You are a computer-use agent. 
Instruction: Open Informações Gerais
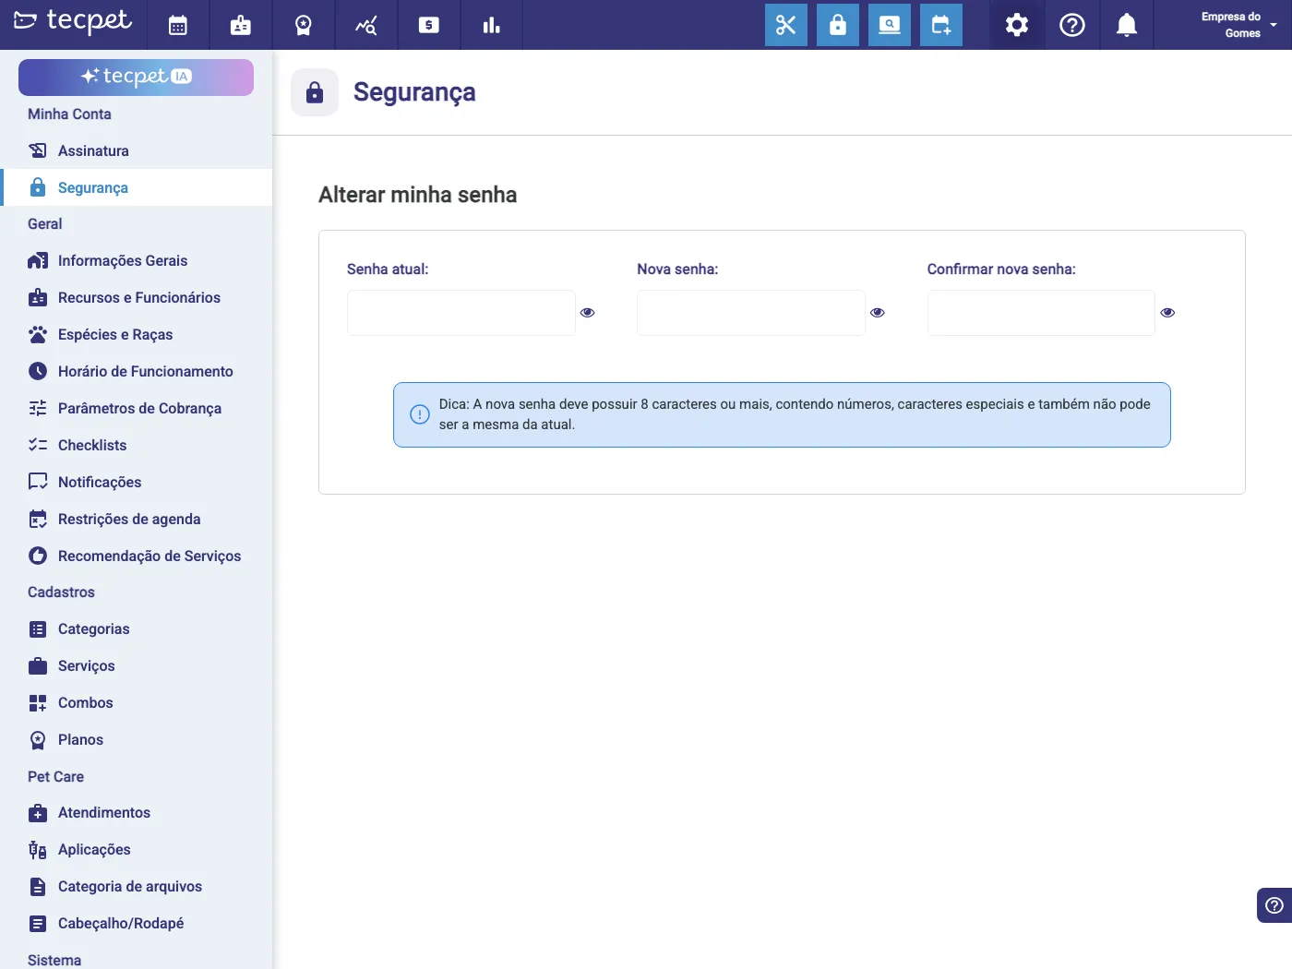coord(137,261)
